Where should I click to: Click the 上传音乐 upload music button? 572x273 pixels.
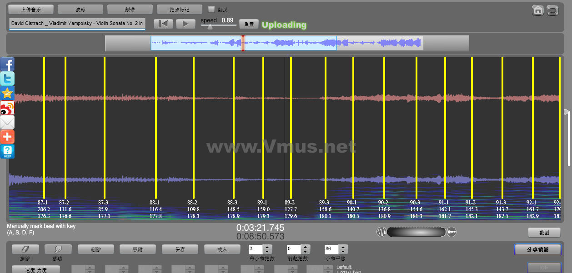tap(31, 9)
